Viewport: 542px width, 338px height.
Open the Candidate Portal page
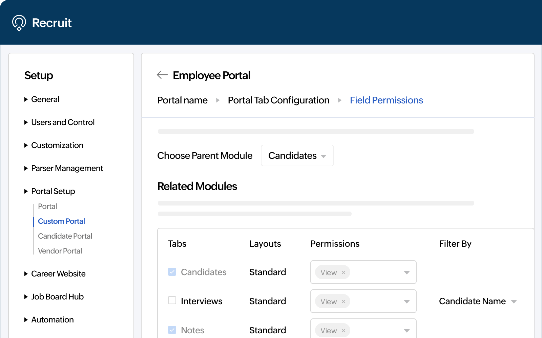65,236
